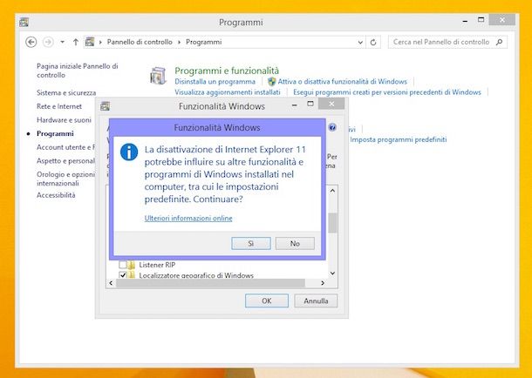The image size is (532, 378).
Task: Click the Back arrow in Programmi window
Action: tap(31, 42)
